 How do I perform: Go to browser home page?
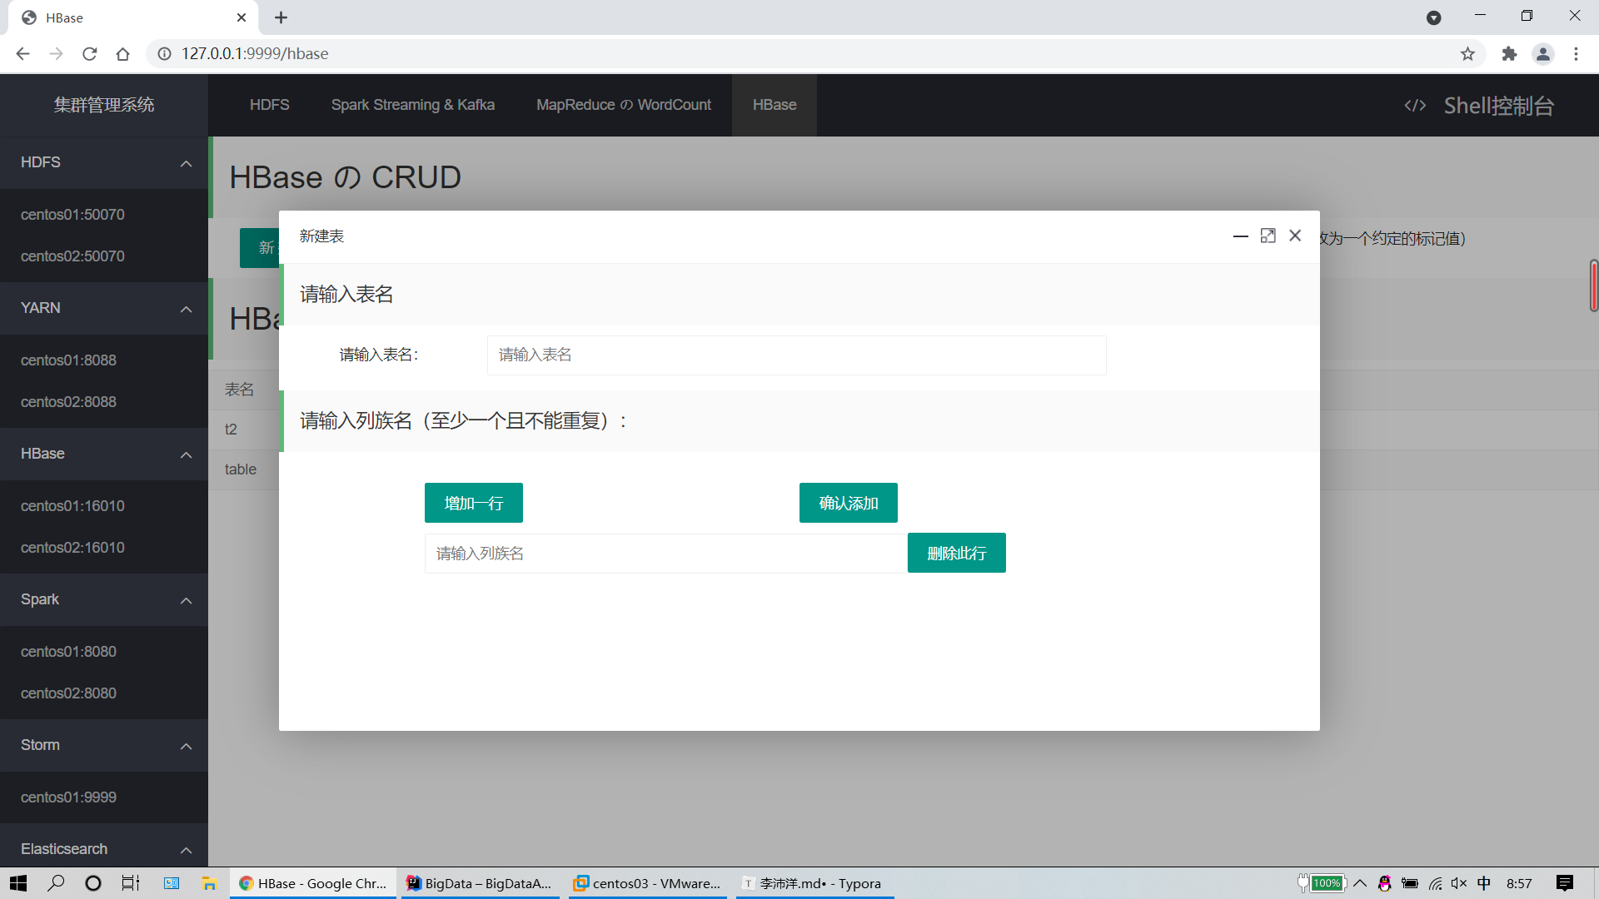click(x=122, y=54)
